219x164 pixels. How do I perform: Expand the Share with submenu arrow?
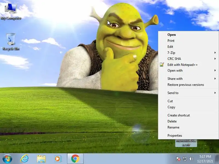215,78
